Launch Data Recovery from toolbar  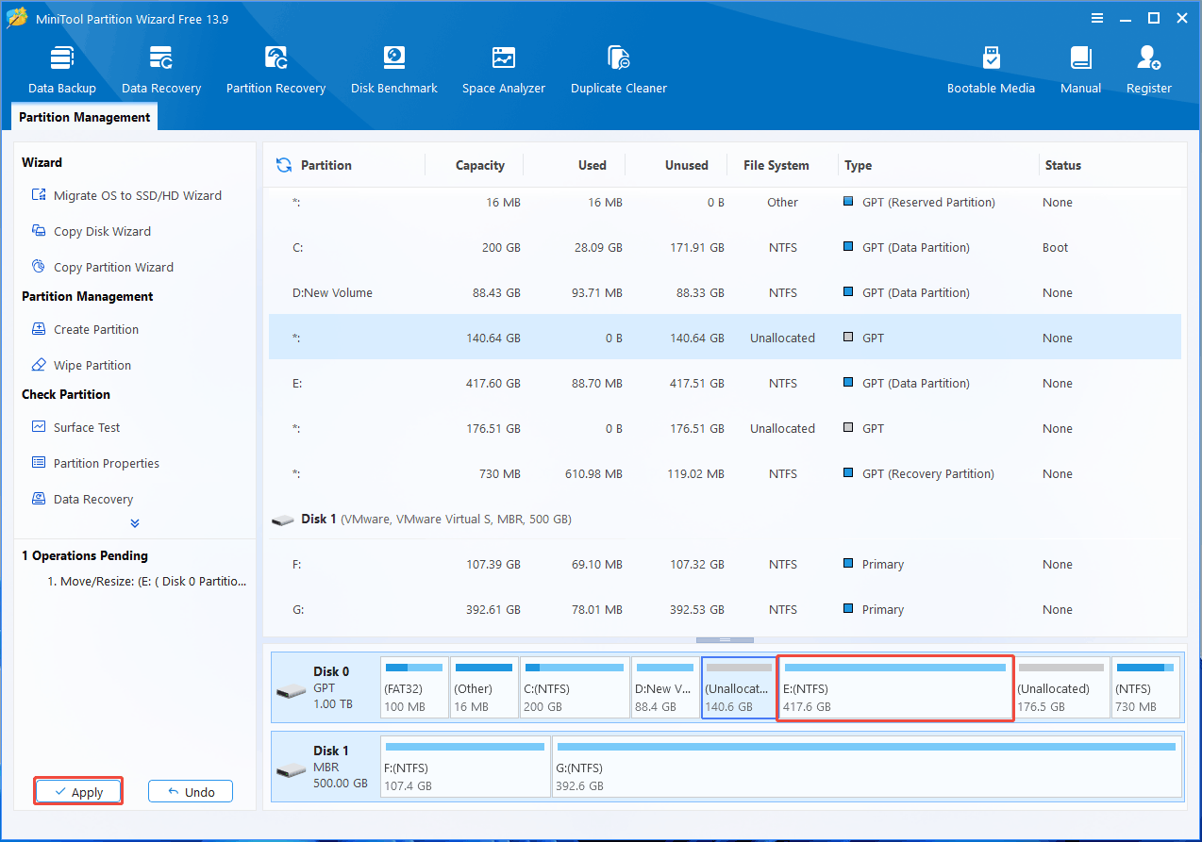click(x=161, y=70)
